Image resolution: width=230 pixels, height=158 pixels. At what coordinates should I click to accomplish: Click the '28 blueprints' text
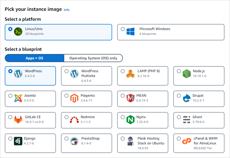pyautogui.click(x=35, y=34)
